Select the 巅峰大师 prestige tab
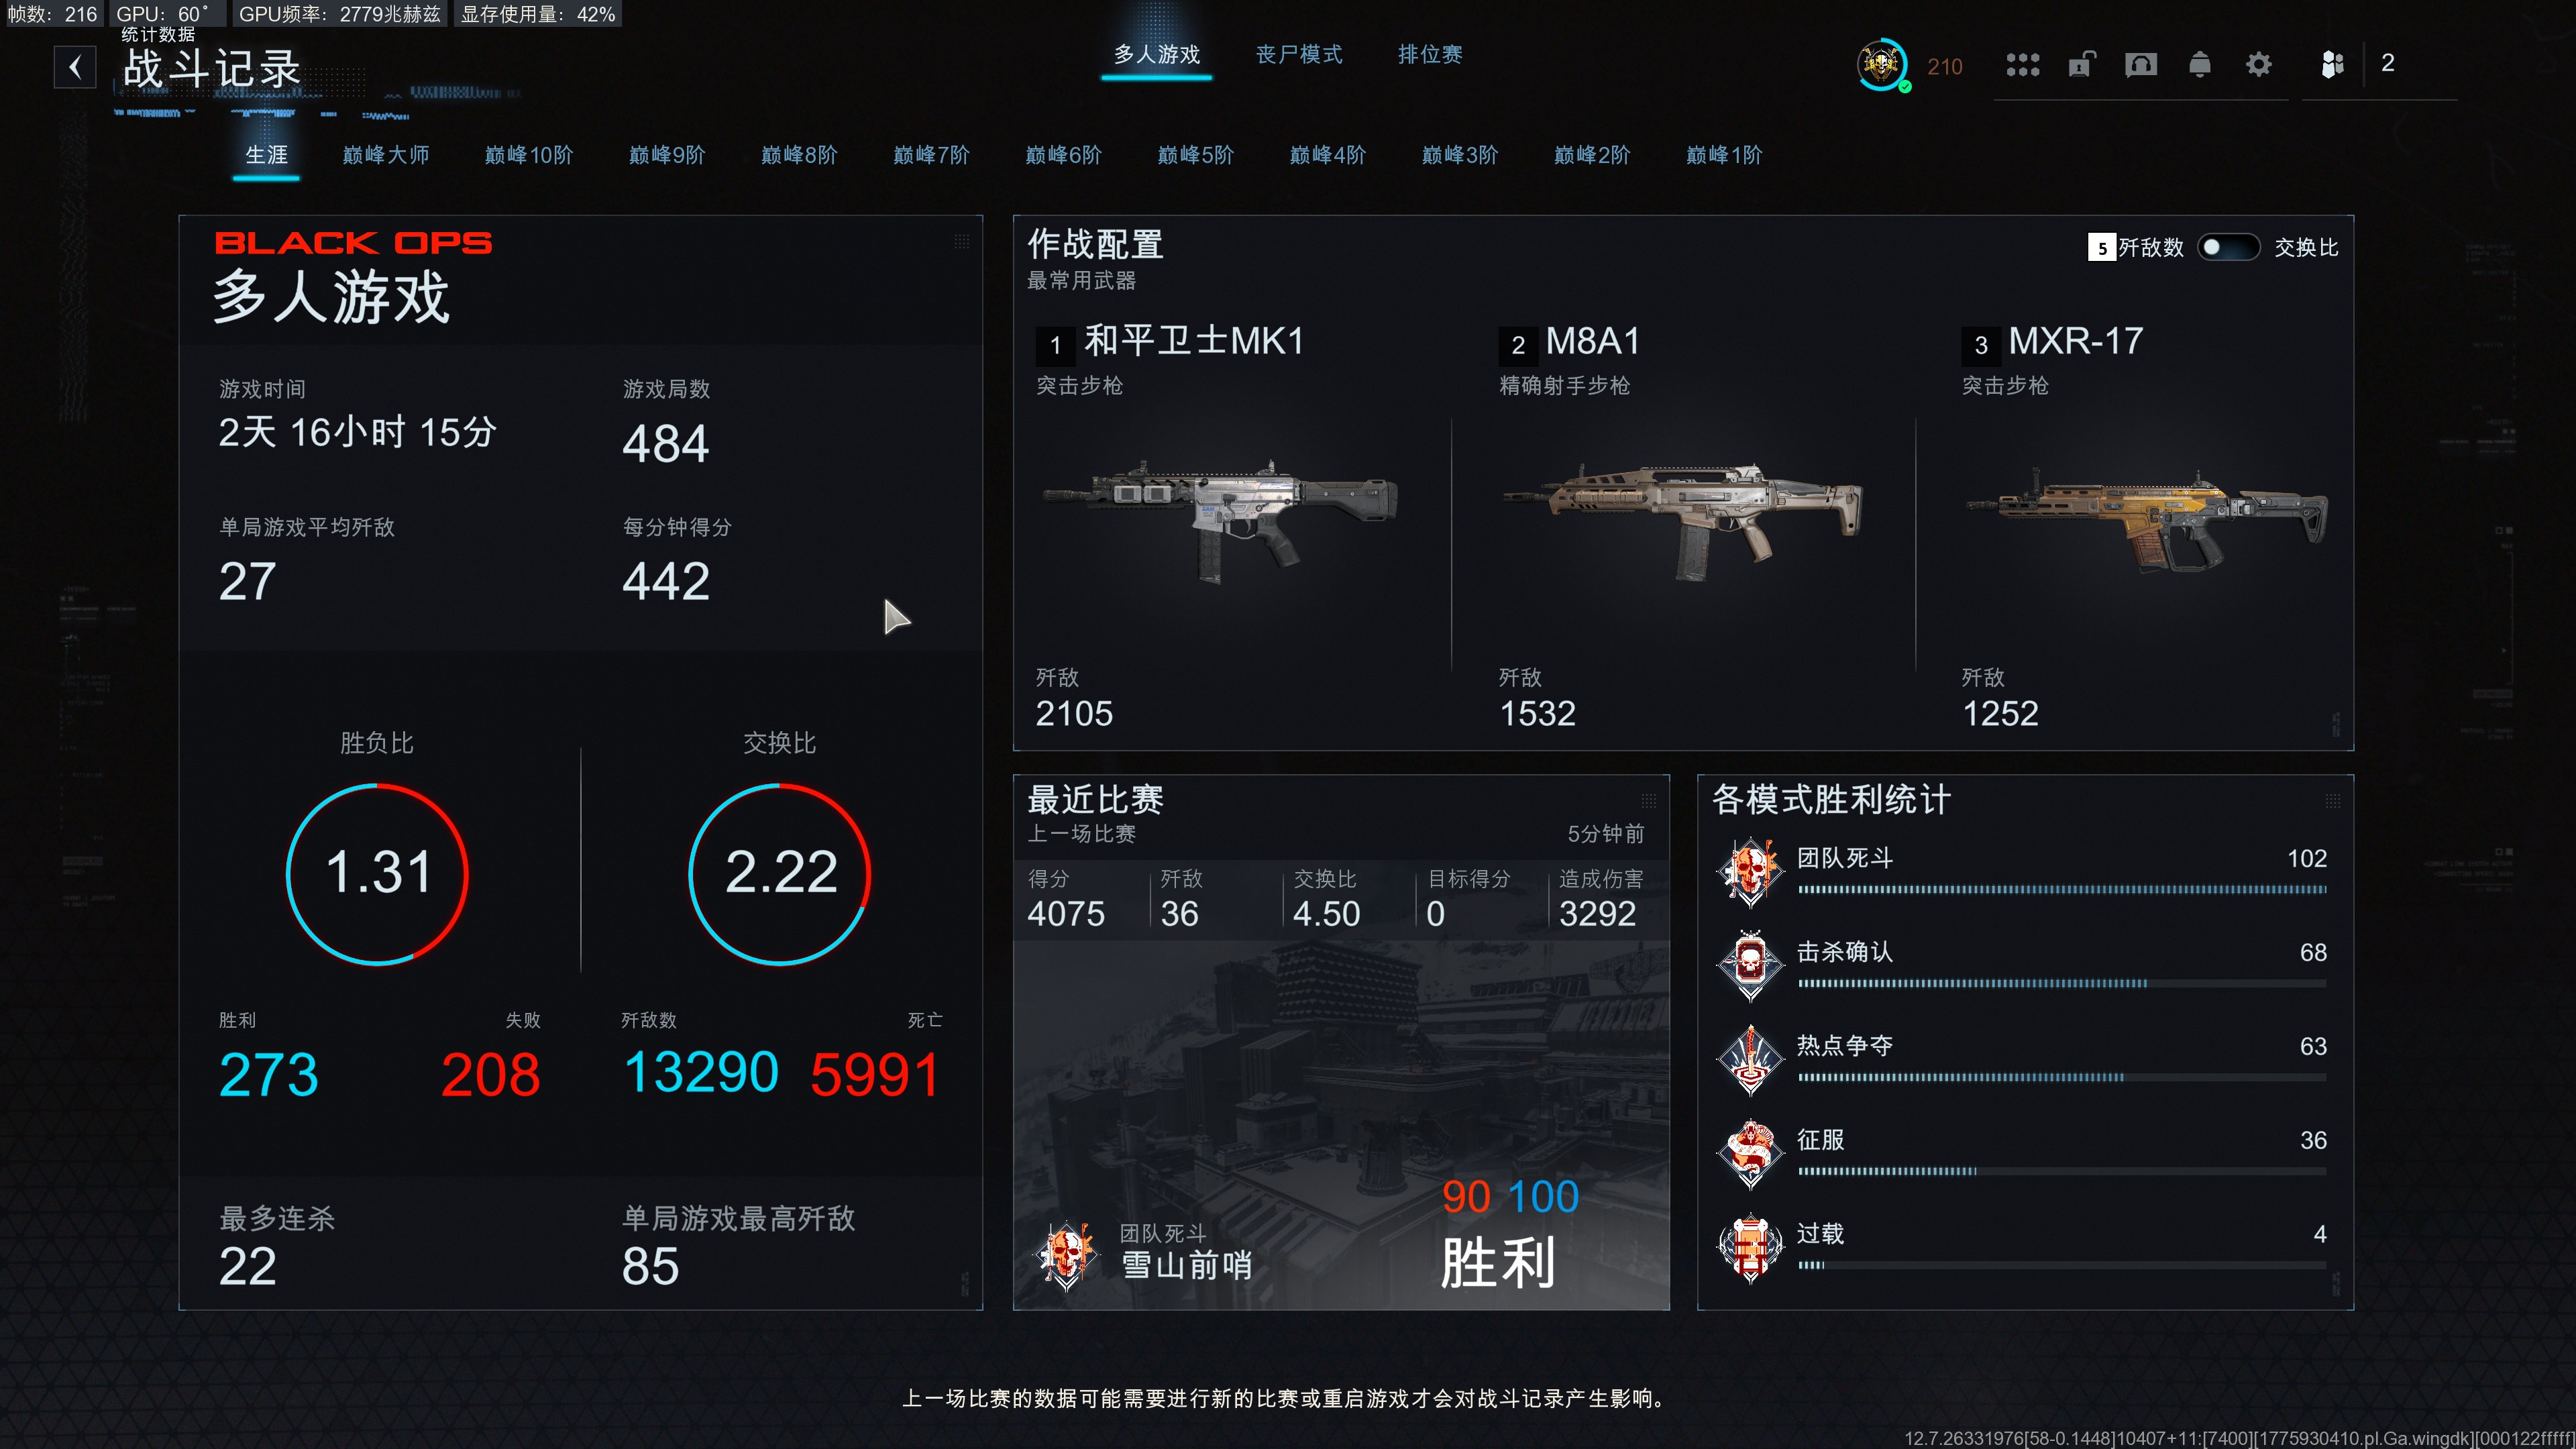Viewport: 2576px width, 1449px height. (386, 155)
